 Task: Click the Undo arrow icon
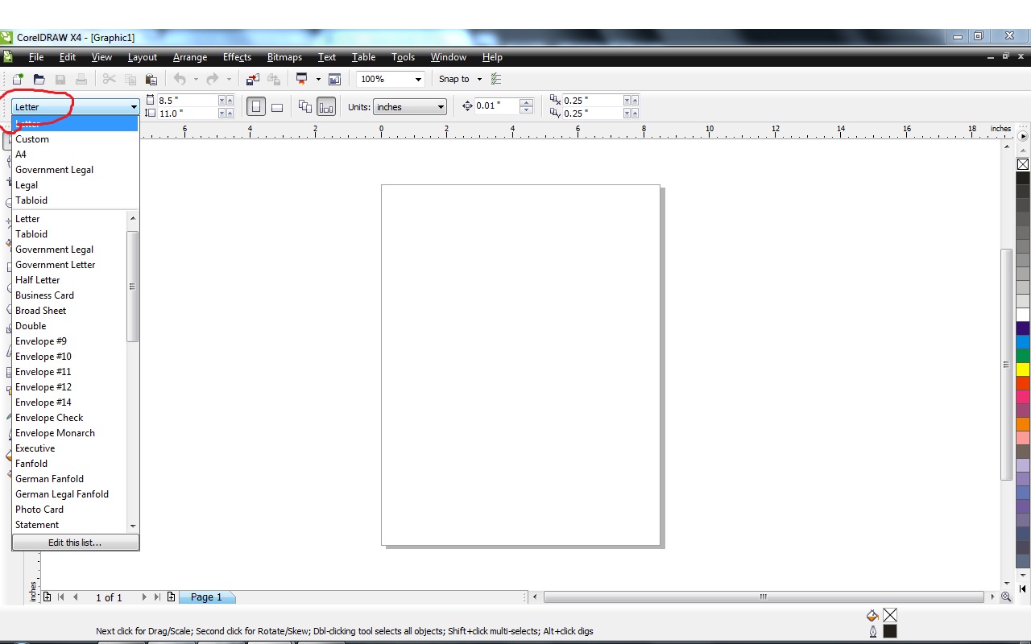click(180, 79)
